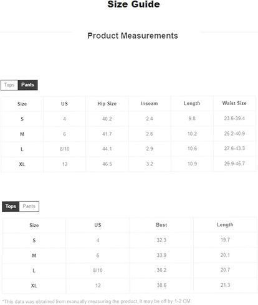The image size is (258, 305).
Task: Click the active Pants tab in the upper toggle
Action: [x=27, y=85]
